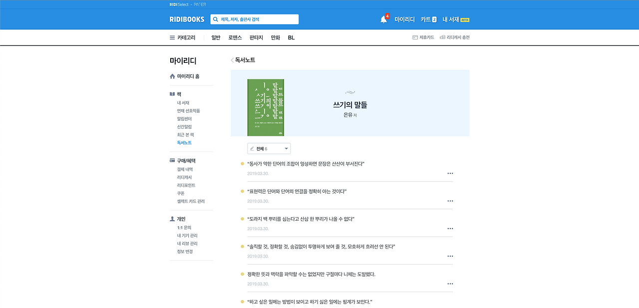Open 1:1 문의 in the sidebar

184,228
